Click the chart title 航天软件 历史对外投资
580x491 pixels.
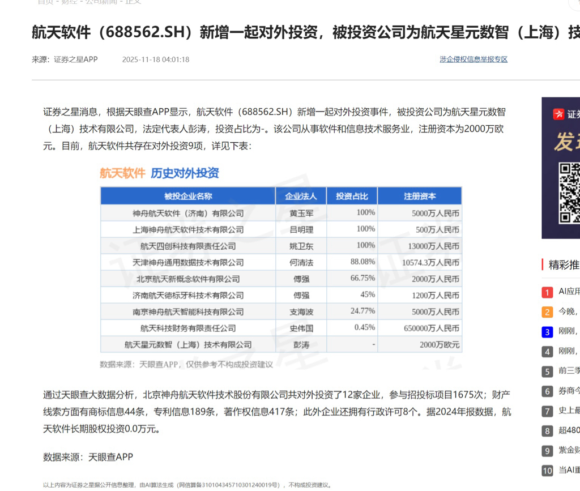click(159, 173)
